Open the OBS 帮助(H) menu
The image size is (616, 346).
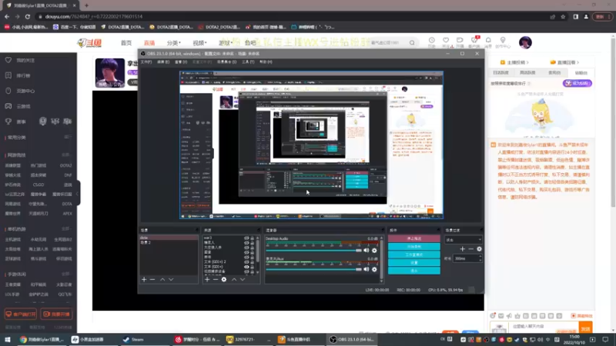[266, 62]
